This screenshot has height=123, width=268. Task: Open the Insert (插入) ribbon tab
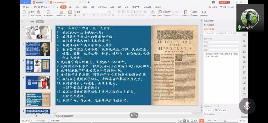pyautogui.click(x=71, y=7)
